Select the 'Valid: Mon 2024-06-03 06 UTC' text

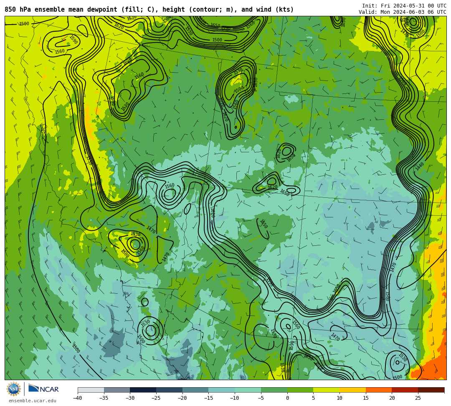click(403, 12)
